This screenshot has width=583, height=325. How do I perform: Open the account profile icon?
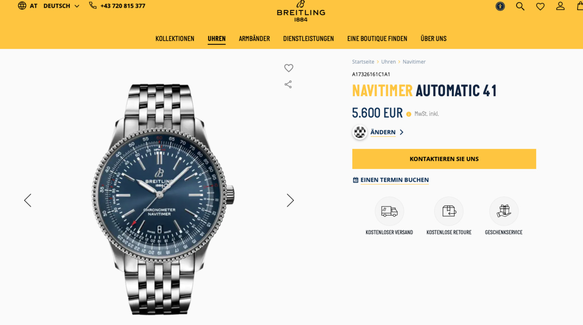[560, 6]
